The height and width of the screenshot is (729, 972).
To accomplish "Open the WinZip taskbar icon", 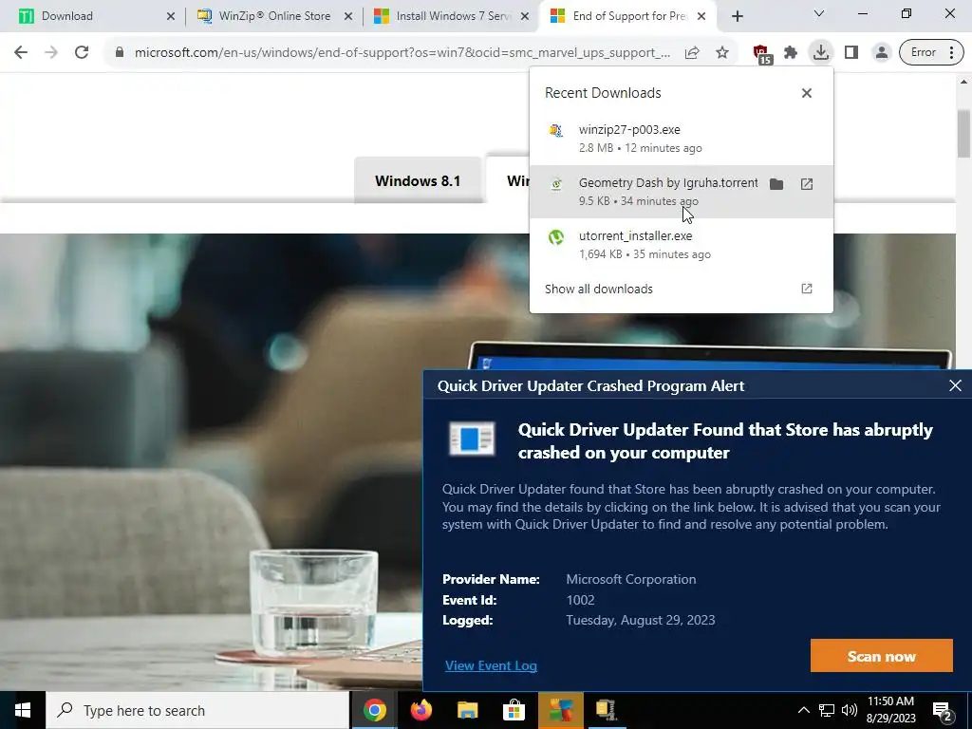I will pyautogui.click(x=607, y=710).
